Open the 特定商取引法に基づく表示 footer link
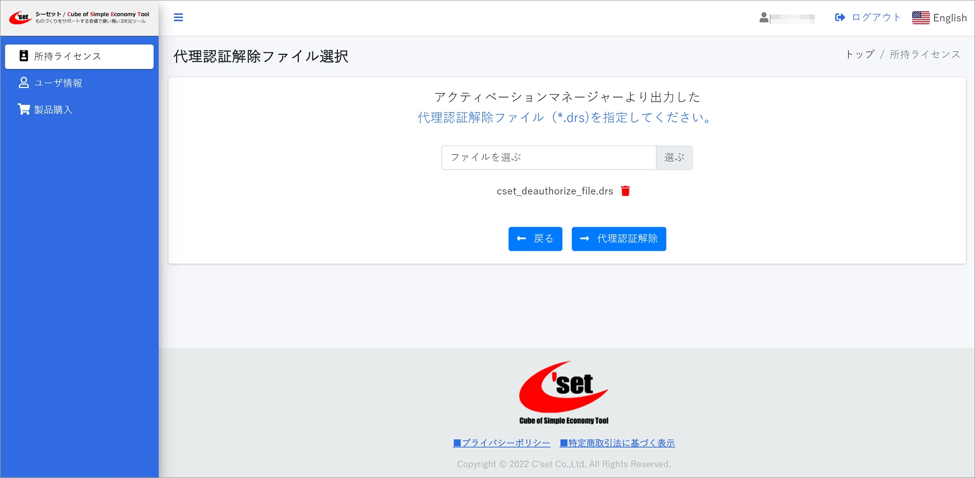 tap(617, 443)
